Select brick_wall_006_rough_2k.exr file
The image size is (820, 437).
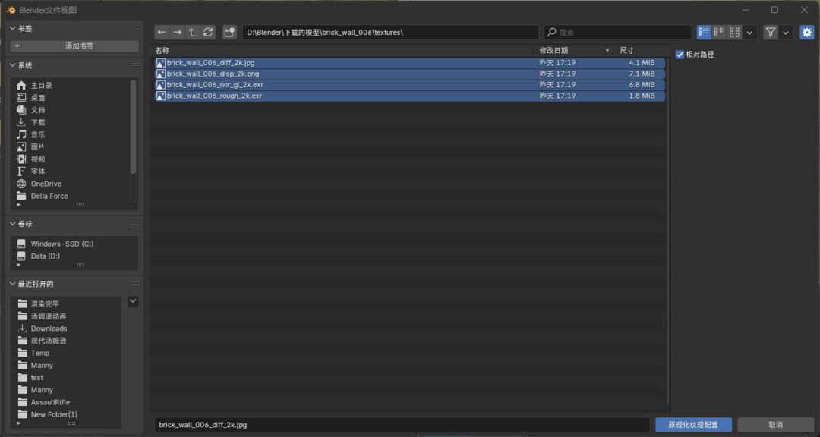click(410, 96)
